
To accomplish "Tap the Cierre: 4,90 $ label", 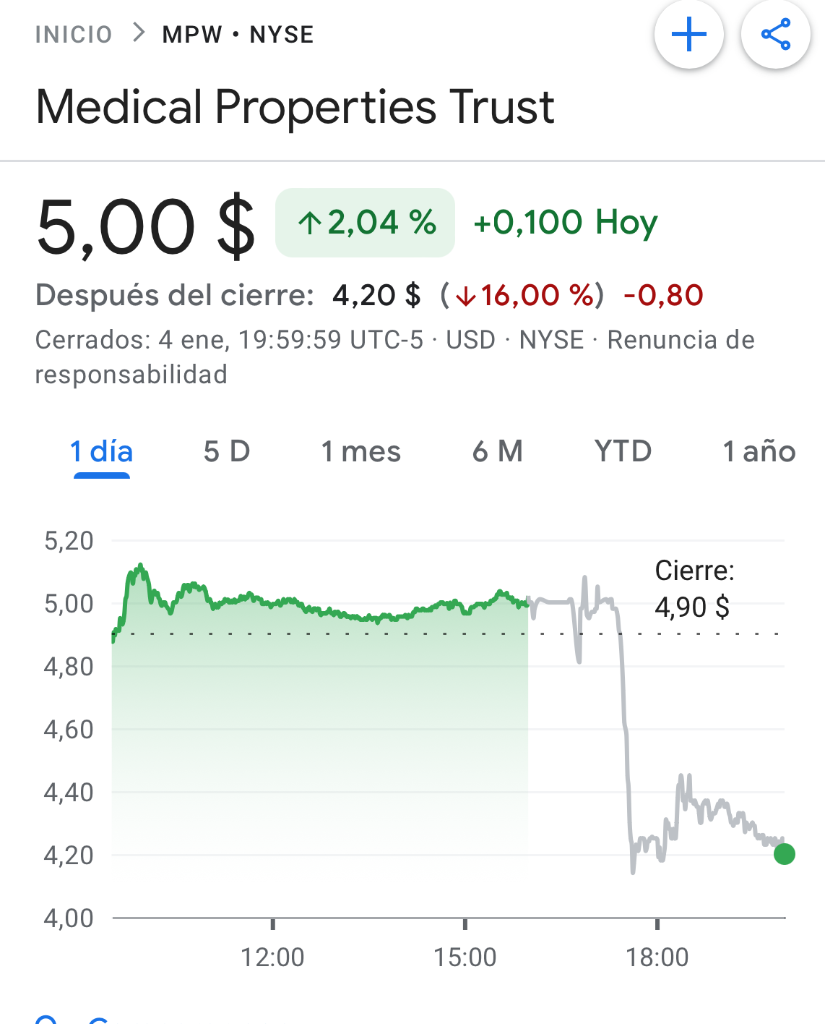I will click(694, 589).
